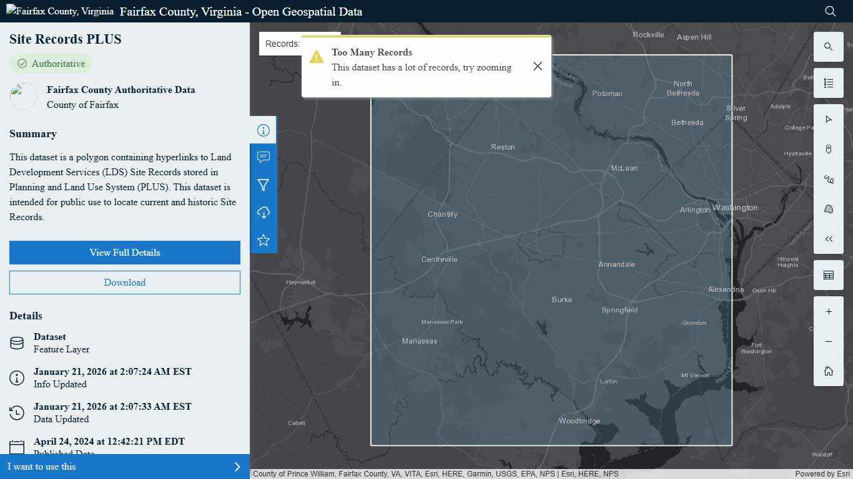Screen dimensions: 853x479
Task: Open the attribute Table icon
Action: (x=829, y=274)
